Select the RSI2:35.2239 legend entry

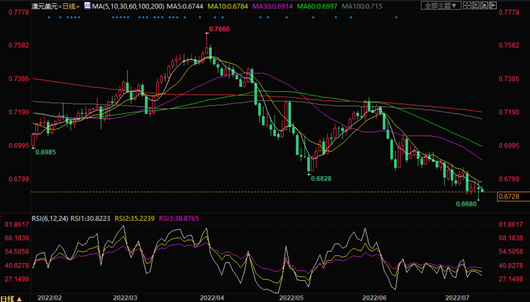point(134,218)
